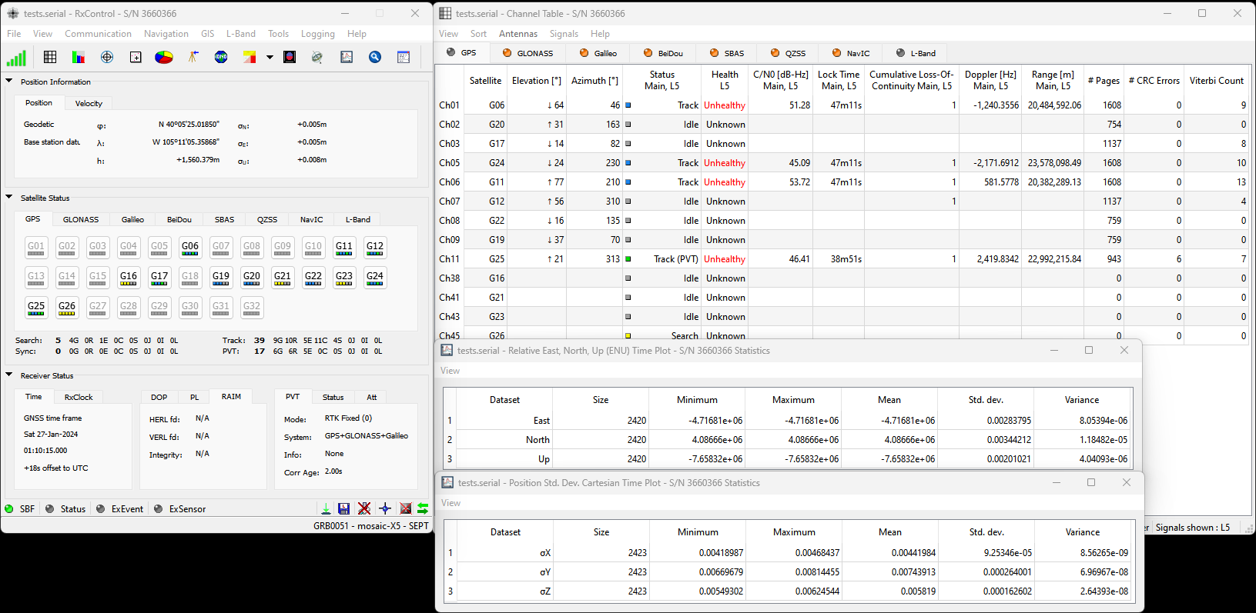The height and width of the screenshot is (613, 1256).
Task: Collapse the Satellite Status section
Action: [x=9, y=197]
